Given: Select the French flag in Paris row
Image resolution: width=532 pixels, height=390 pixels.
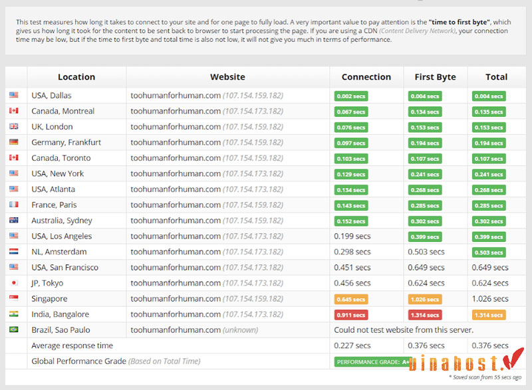Looking at the screenshot, I should click(13, 205).
